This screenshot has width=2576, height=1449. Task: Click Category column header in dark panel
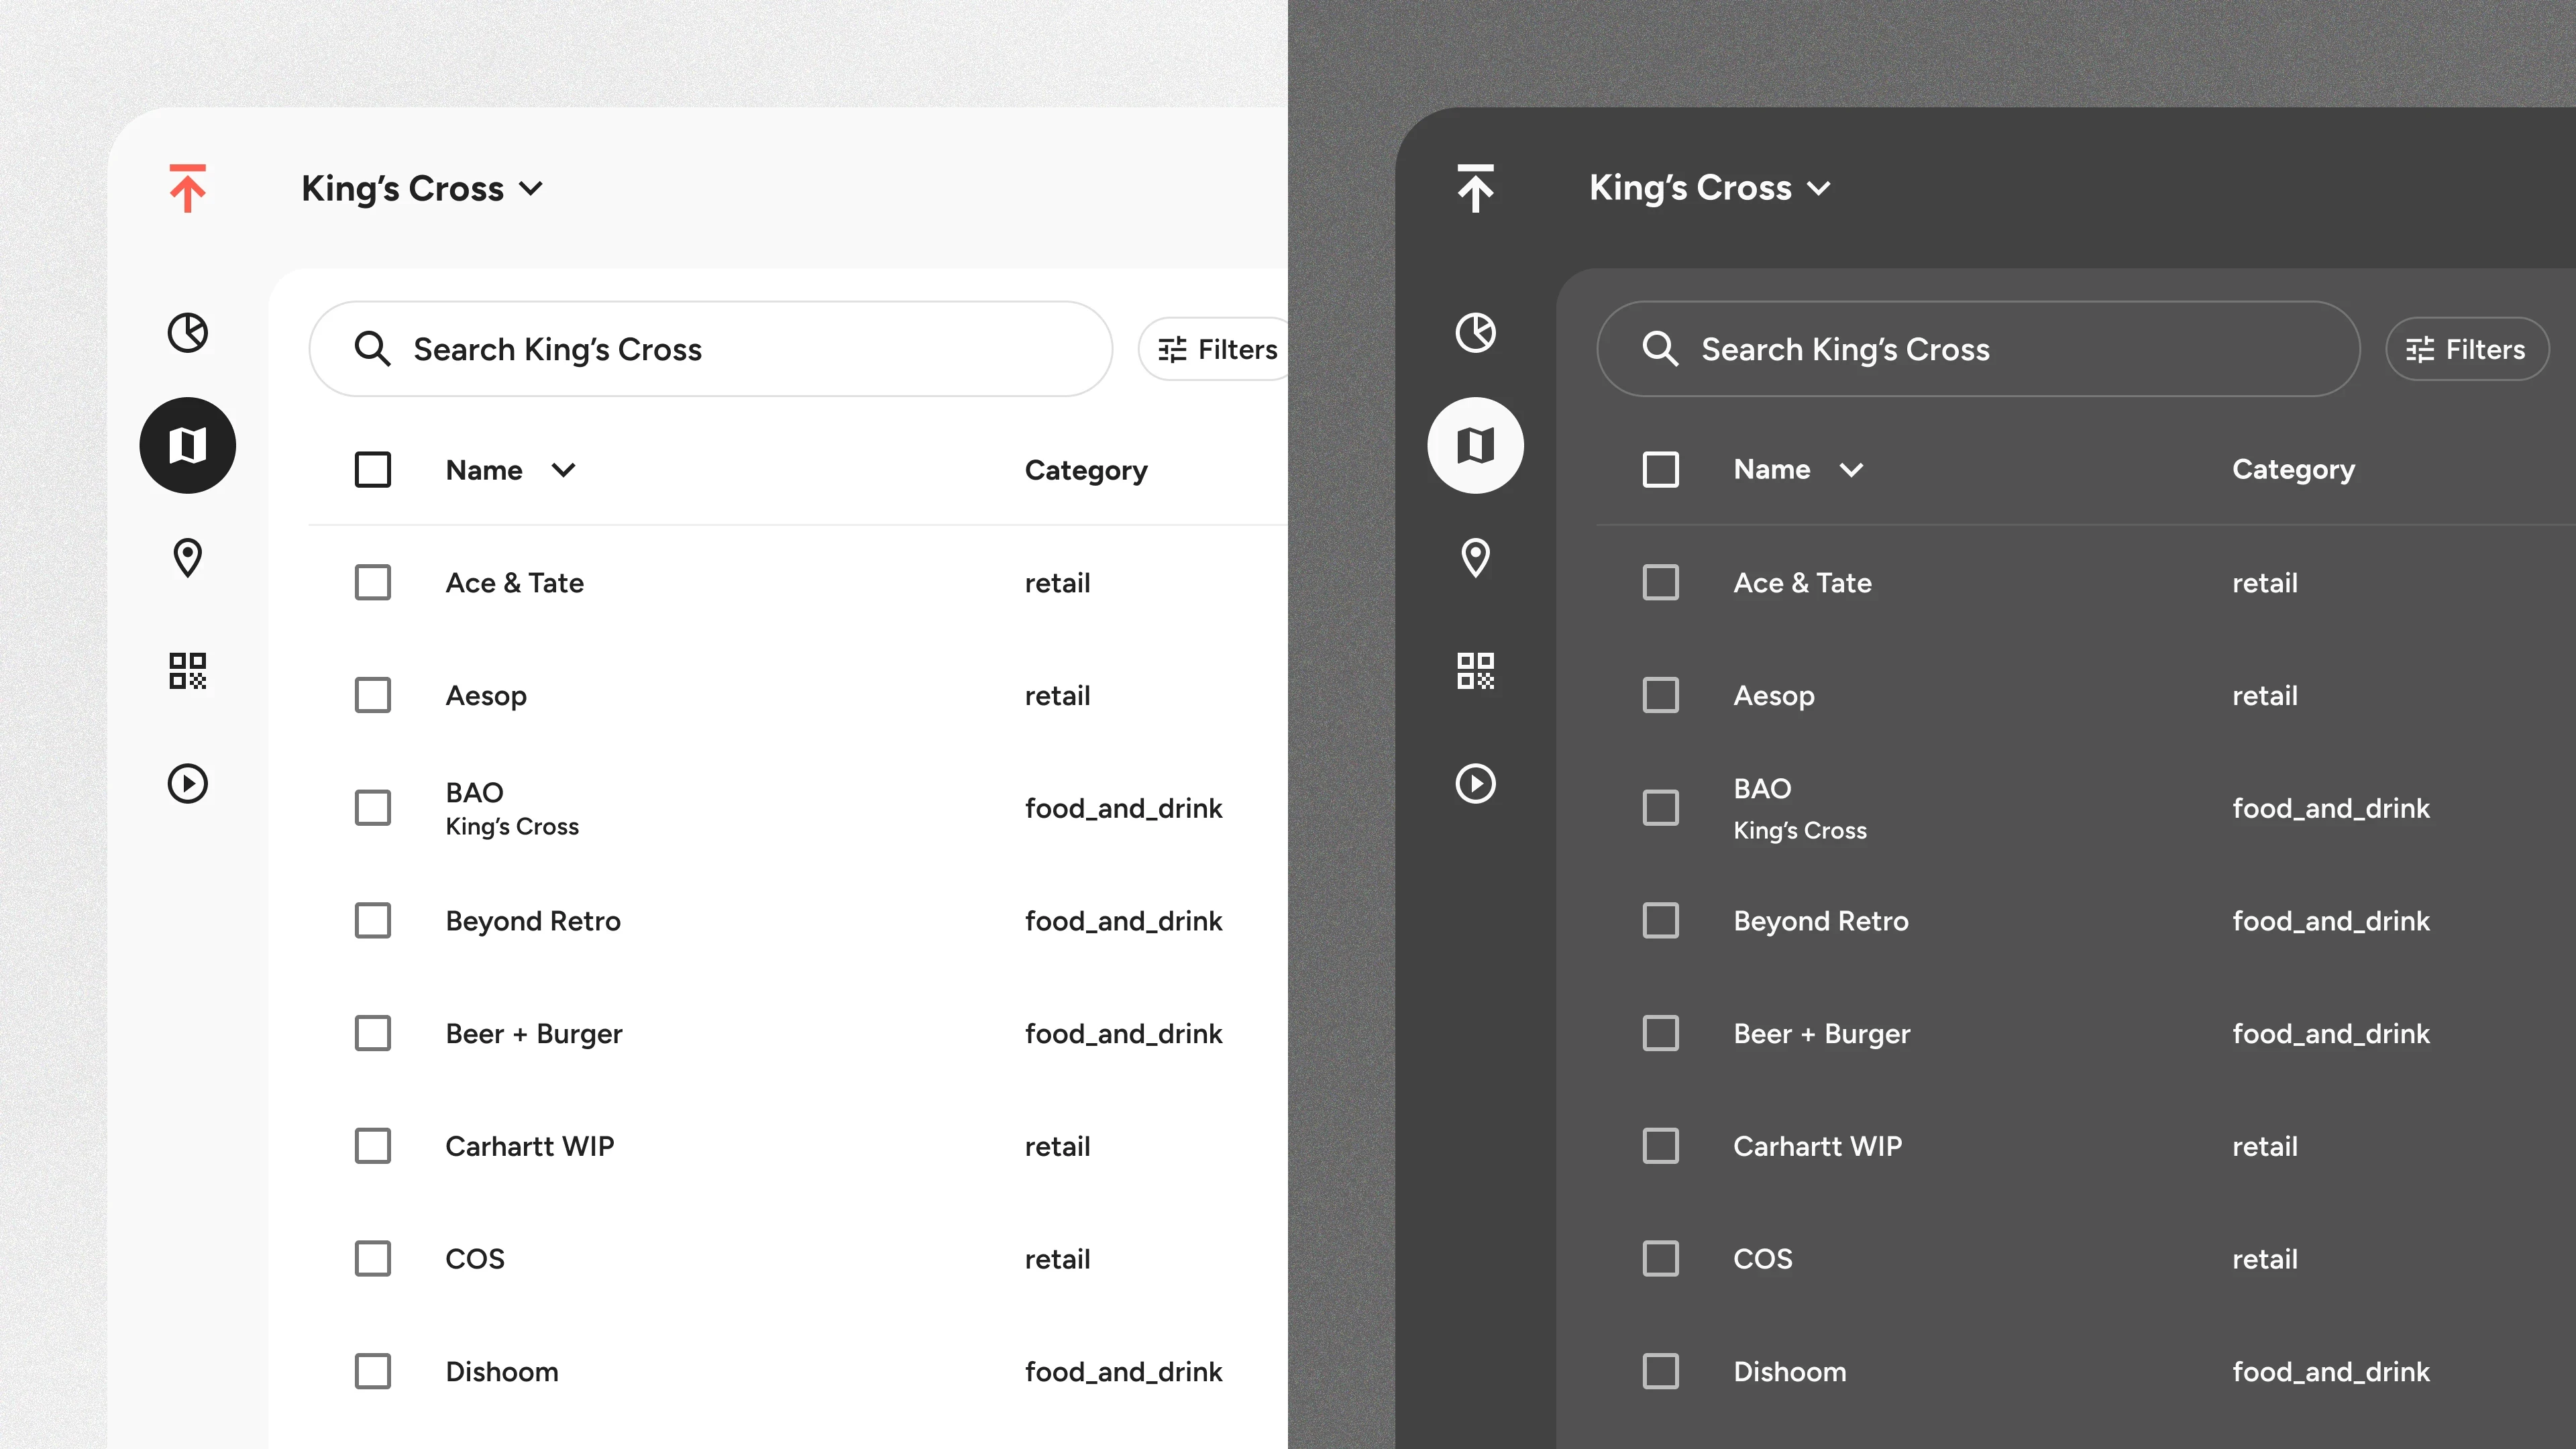pyautogui.click(x=2294, y=471)
